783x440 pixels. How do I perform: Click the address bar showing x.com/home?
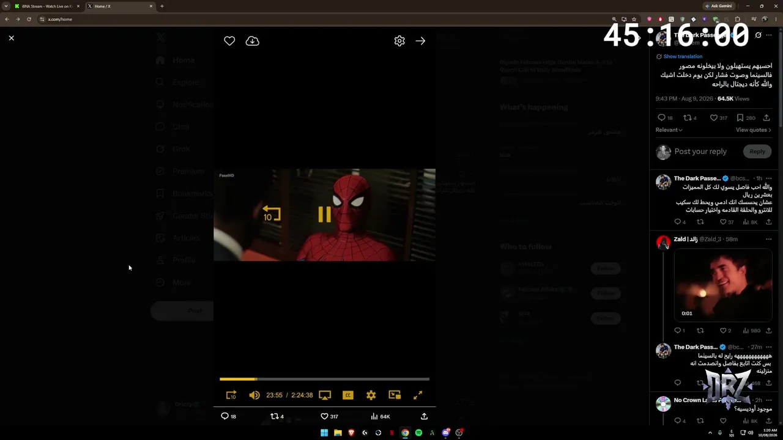(x=324, y=19)
